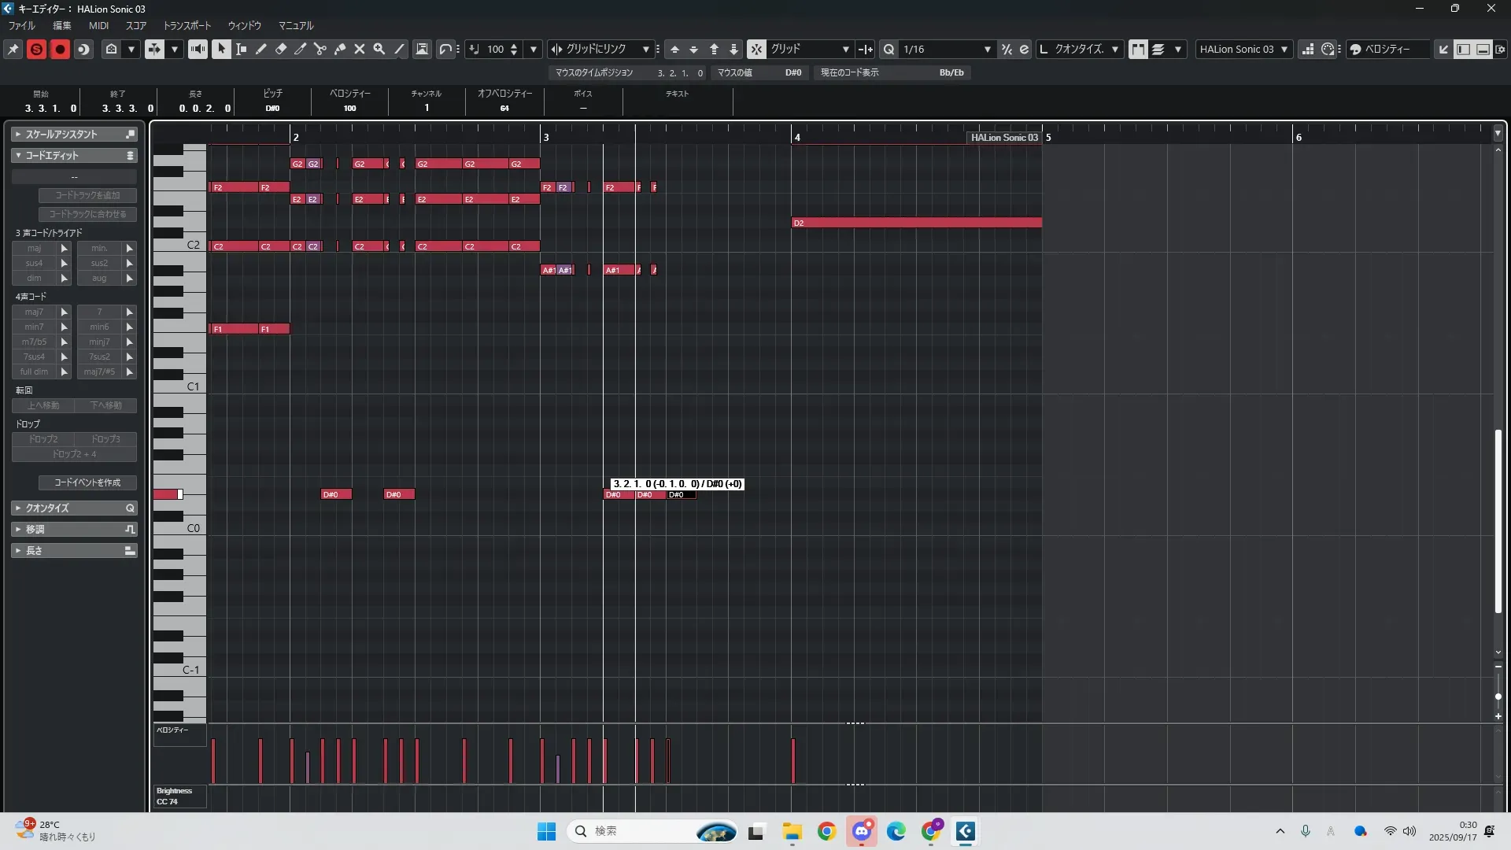Click the コードイベントを作成 button
1511x850 pixels.
click(87, 482)
